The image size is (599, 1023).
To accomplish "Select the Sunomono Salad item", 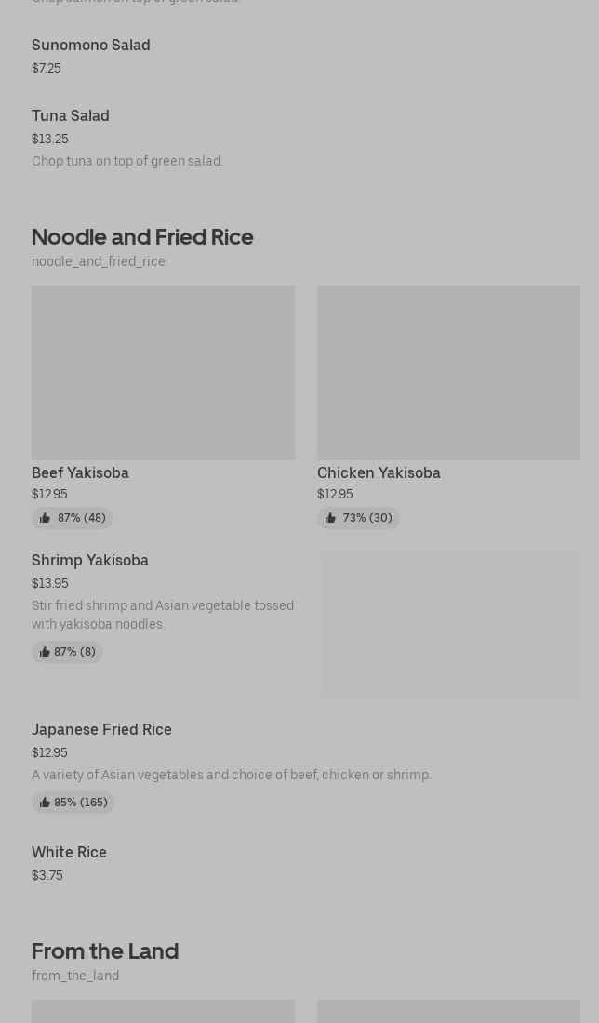I will [x=90, y=46].
